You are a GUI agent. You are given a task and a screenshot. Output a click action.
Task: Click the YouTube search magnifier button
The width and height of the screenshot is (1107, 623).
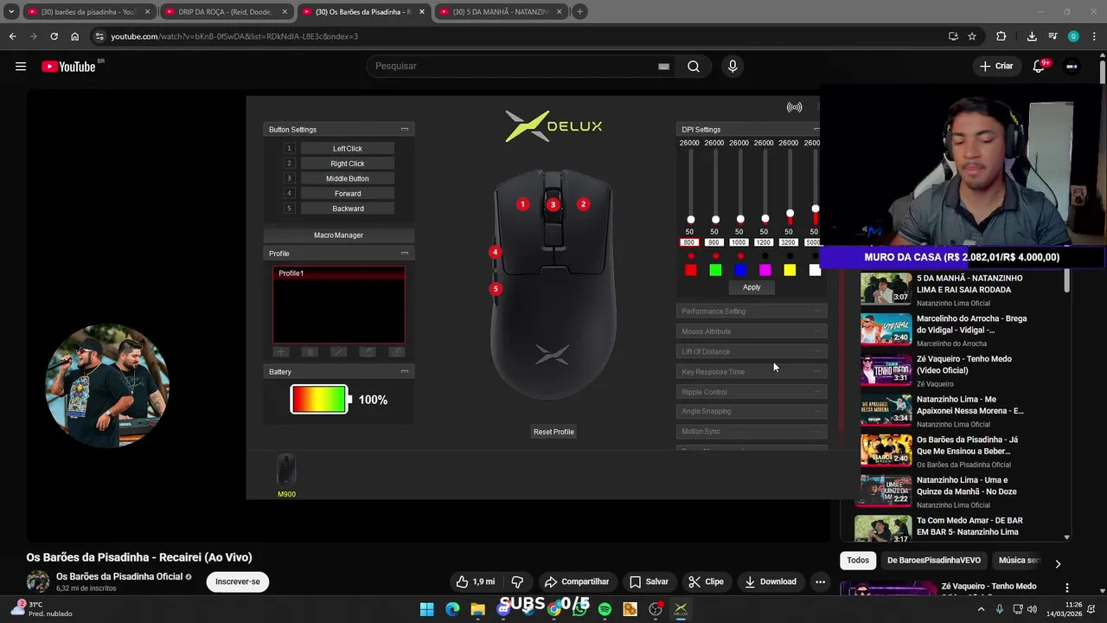point(694,67)
